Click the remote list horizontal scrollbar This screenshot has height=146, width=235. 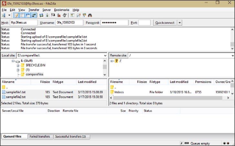[x=168, y=98]
